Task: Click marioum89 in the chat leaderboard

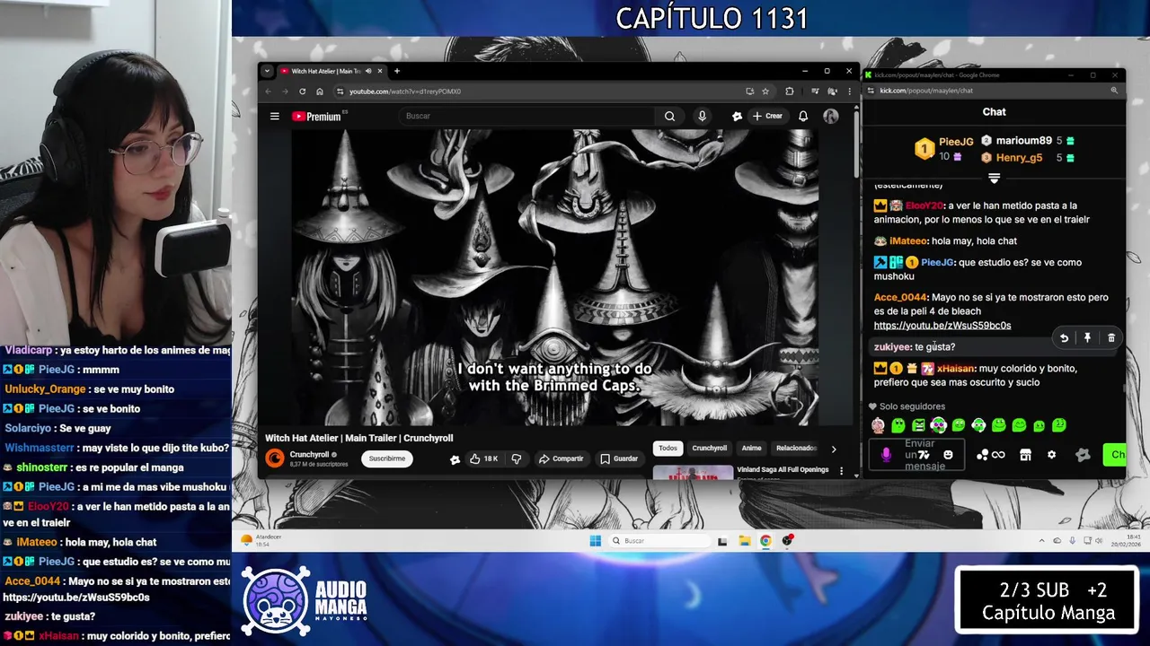Action: coord(1023,141)
